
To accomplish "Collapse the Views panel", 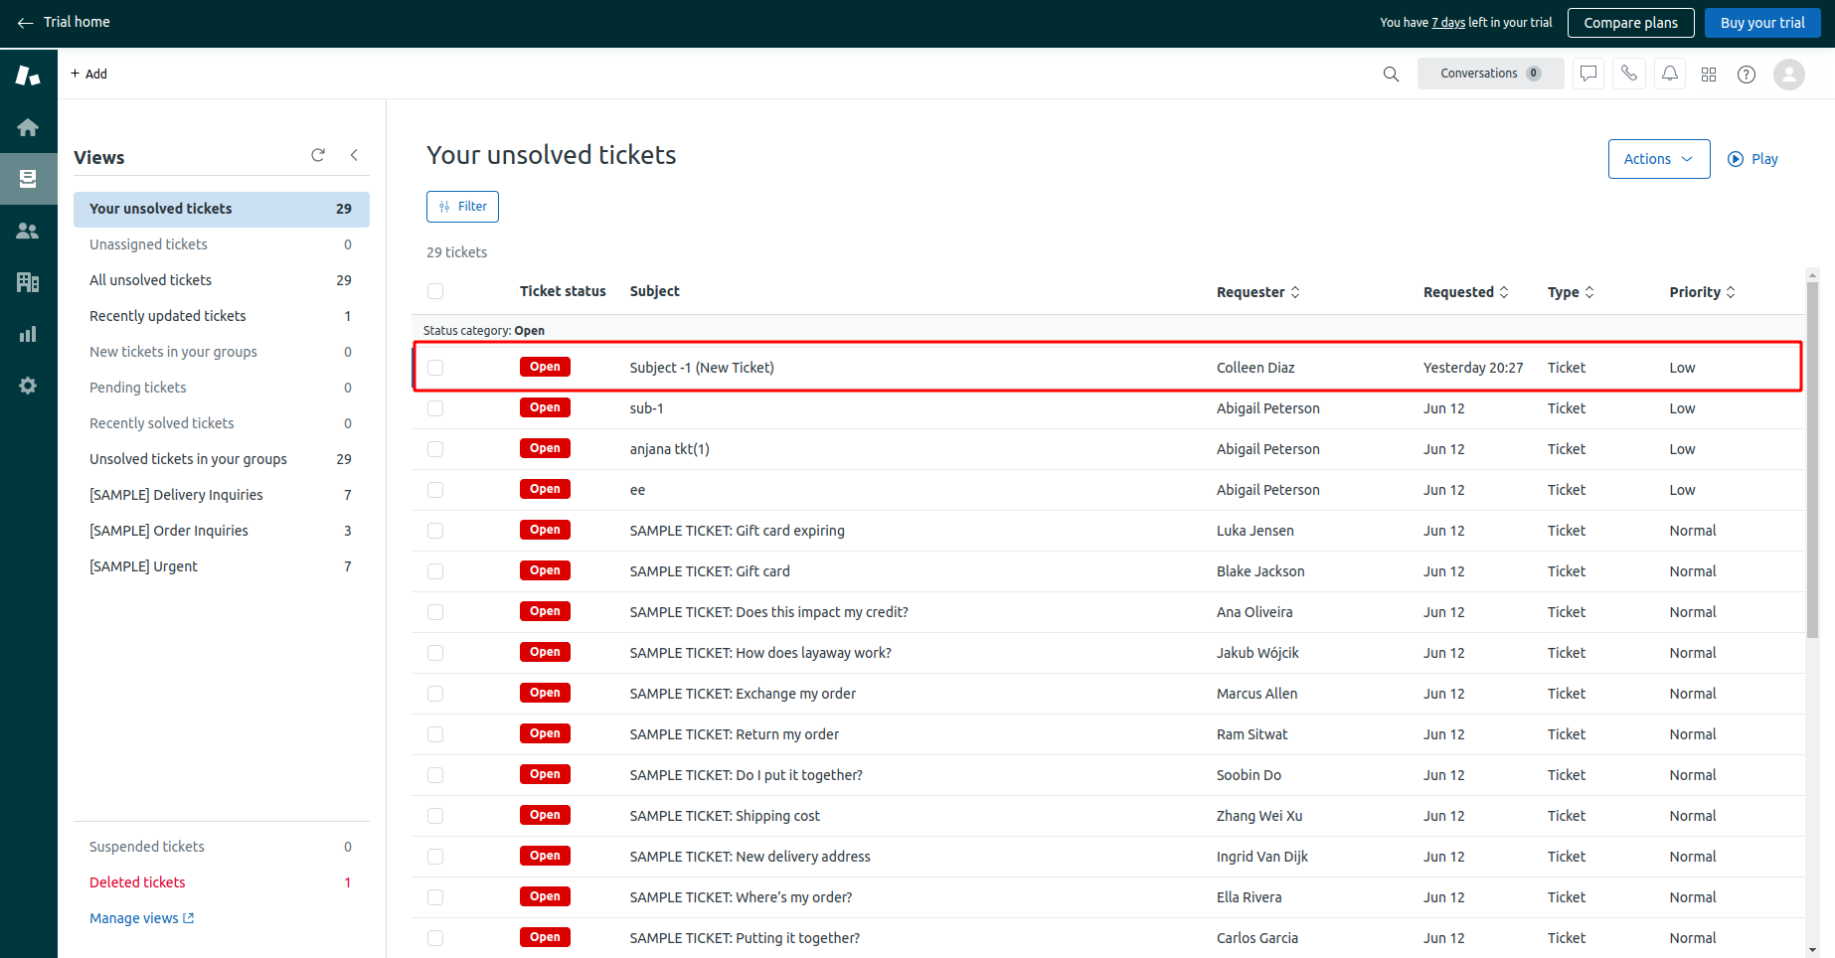I will pos(354,155).
